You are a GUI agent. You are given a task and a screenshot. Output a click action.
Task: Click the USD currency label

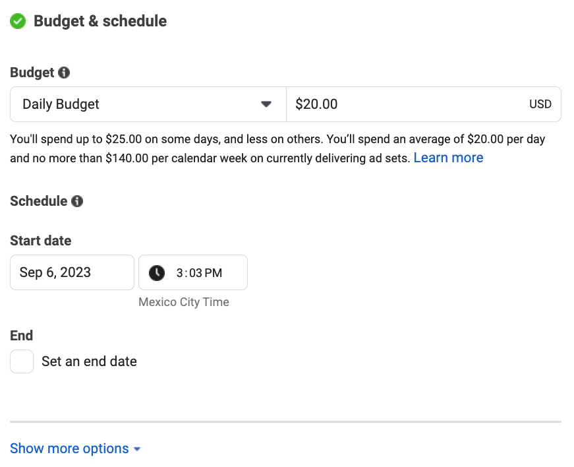point(540,104)
